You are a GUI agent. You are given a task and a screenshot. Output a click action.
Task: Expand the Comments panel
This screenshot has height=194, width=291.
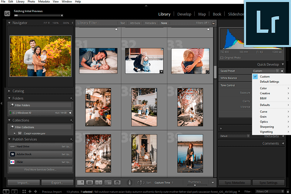283,143
